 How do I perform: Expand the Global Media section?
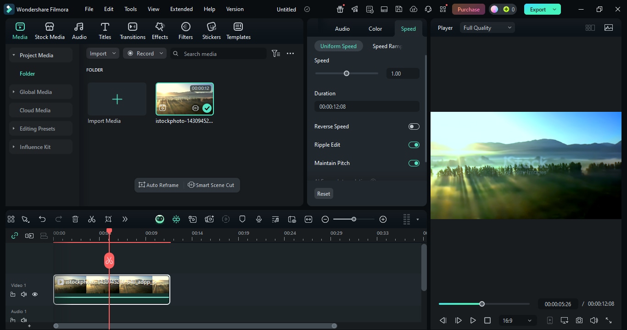(36, 92)
